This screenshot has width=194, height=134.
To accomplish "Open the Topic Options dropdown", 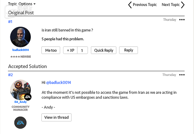I will click(22, 4).
